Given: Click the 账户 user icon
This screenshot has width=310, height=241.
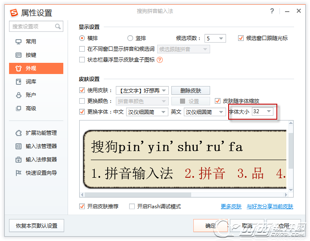Looking at the screenshot, I should point(19,95).
